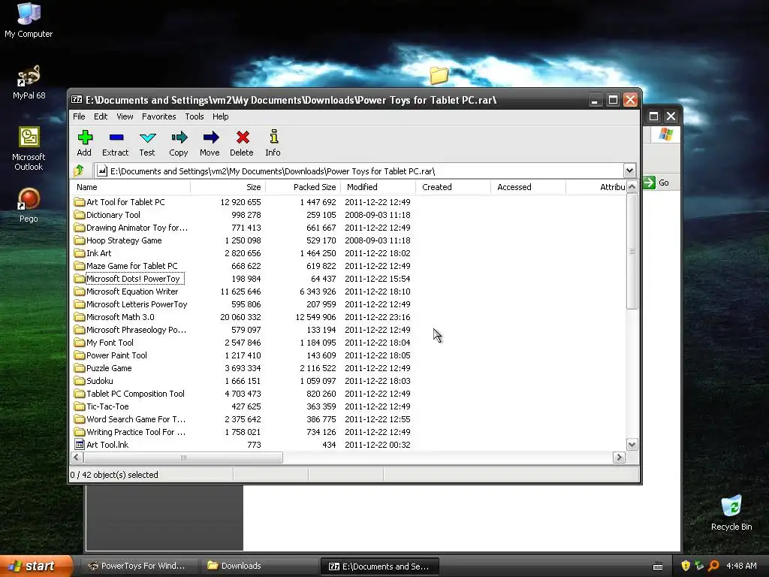Select the Power Paint Tool row
Image resolution: width=769 pixels, height=577 pixels.
click(348, 355)
